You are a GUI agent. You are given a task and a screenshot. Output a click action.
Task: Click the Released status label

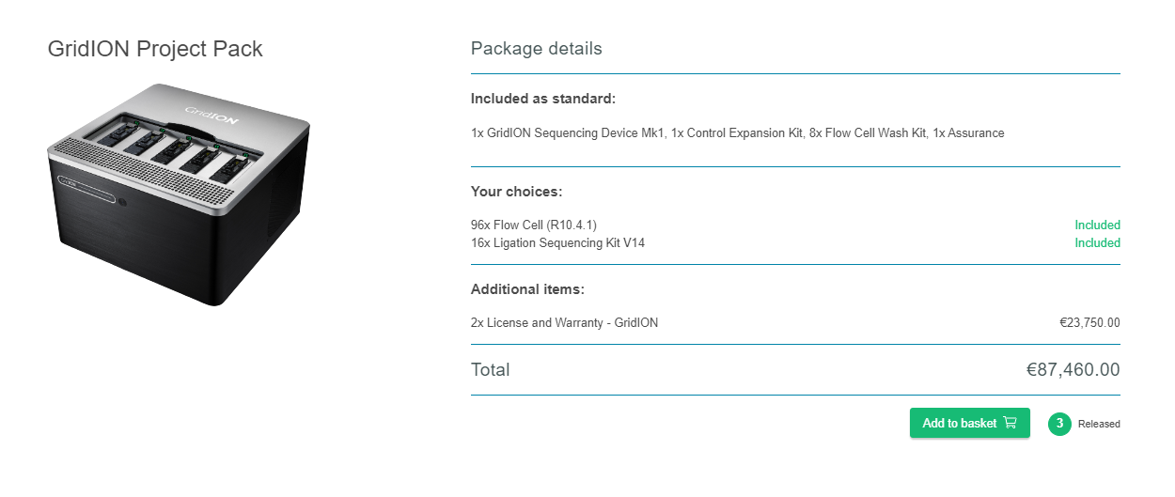1099,424
